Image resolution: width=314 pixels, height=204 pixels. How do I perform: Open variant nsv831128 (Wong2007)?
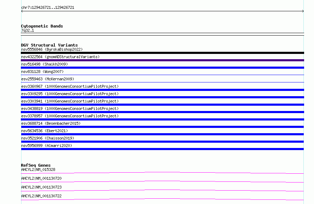tap(42, 72)
